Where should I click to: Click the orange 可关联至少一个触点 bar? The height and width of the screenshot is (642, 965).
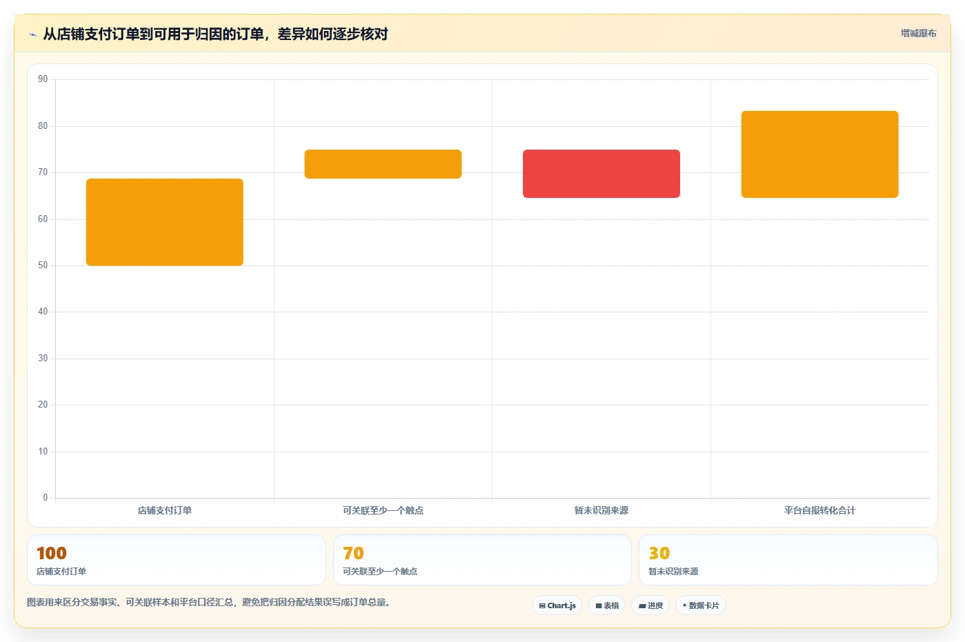[383, 164]
